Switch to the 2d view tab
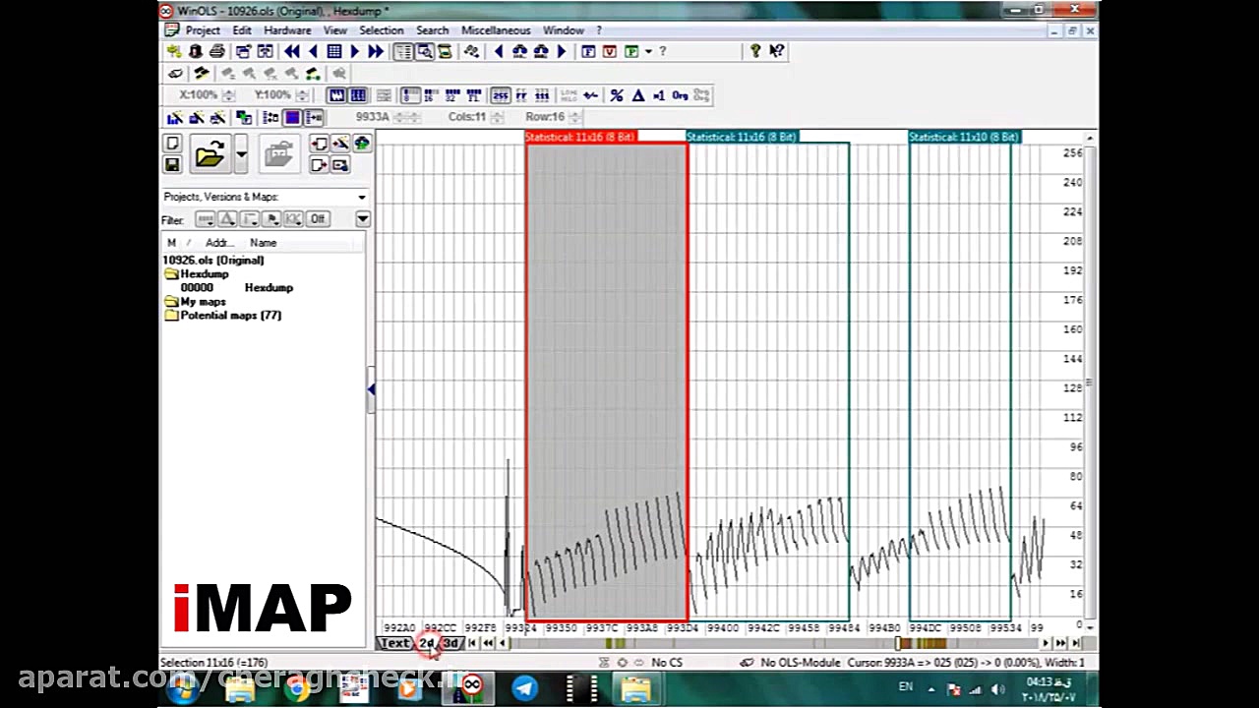The image size is (1259, 708). tap(427, 643)
